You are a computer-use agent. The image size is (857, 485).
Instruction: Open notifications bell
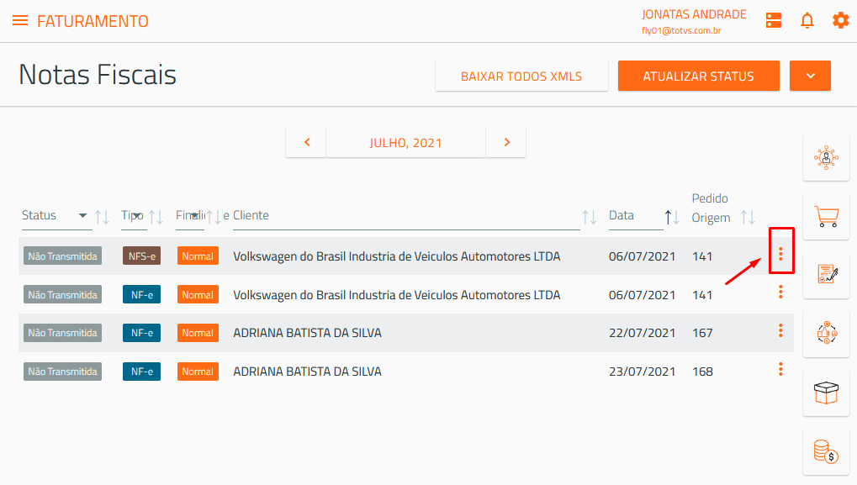point(807,21)
